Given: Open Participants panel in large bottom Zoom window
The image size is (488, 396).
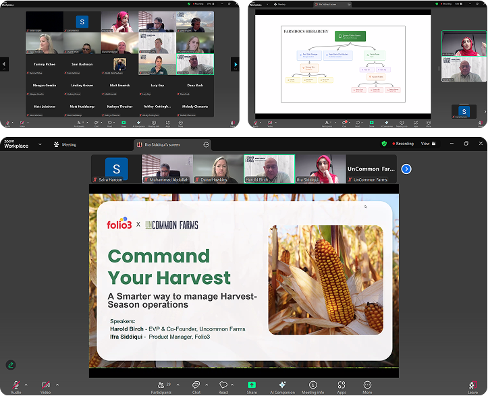Looking at the screenshot, I should [x=161, y=385].
